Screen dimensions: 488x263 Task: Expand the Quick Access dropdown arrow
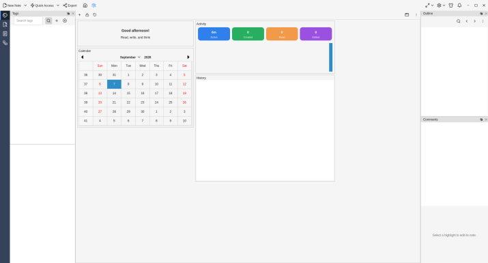pos(58,5)
